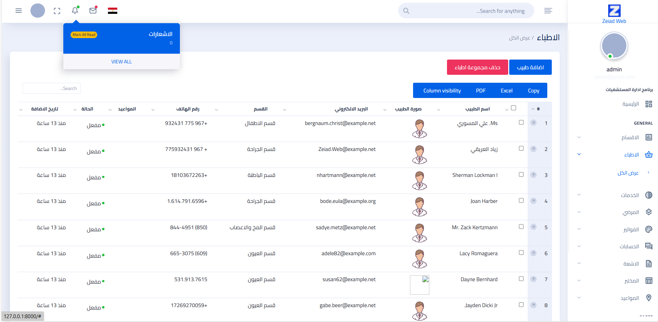Click the الاطباء basket icon
This screenshot has width=658, height=322.
click(x=649, y=155)
